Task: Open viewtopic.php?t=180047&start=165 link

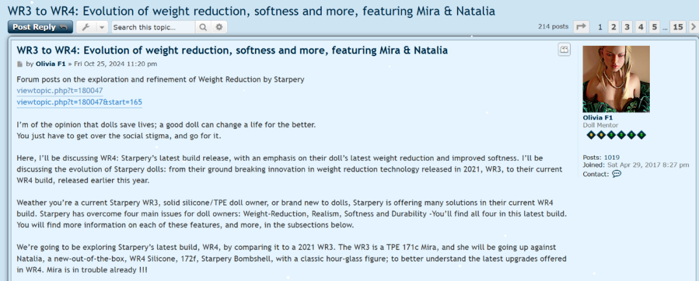Action: [80, 102]
